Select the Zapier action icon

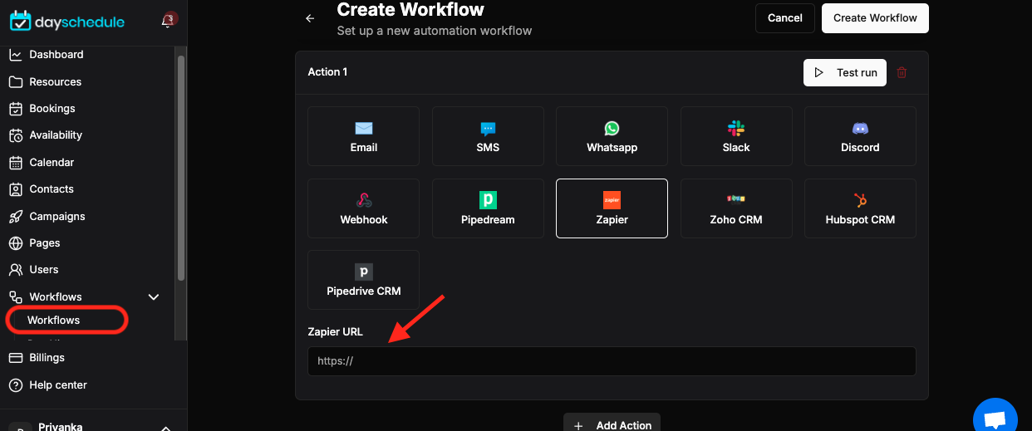tap(612, 200)
